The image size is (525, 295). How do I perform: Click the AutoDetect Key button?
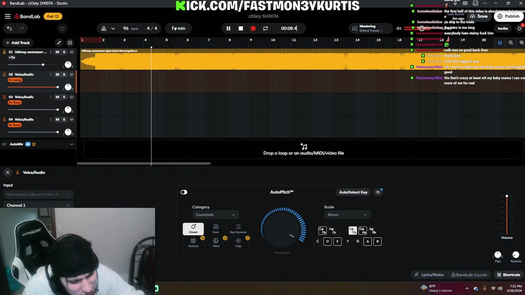click(353, 192)
